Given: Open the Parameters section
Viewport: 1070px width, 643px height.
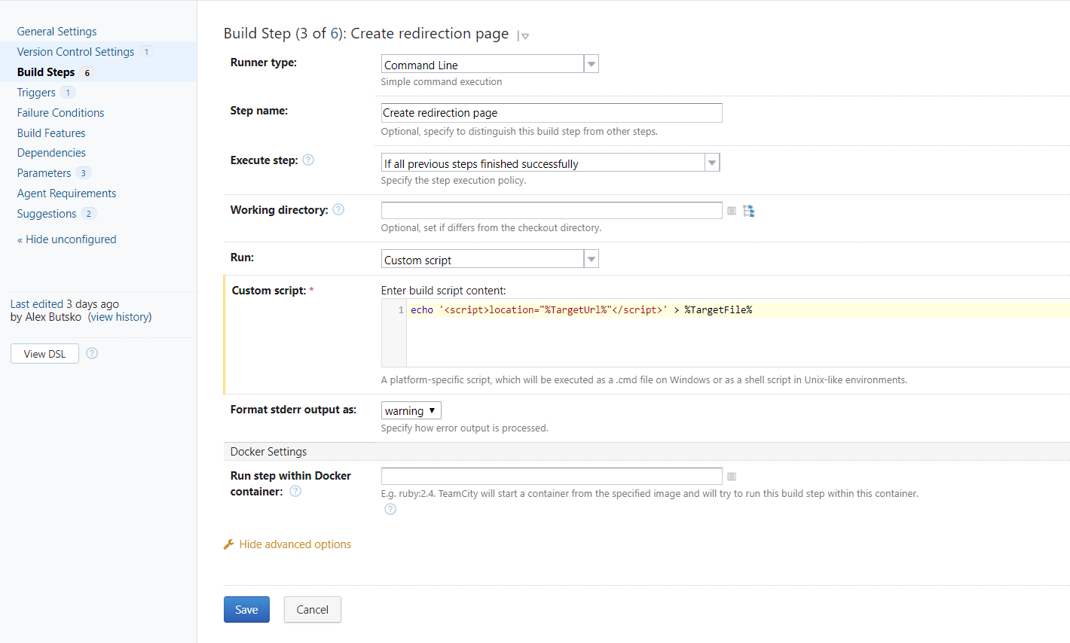Looking at the screenshot, I should [x=44, y=173].
